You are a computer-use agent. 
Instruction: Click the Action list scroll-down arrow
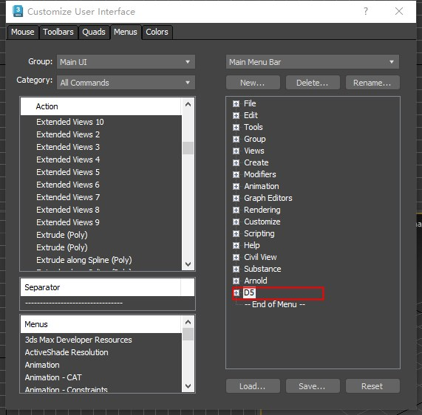tap(188, 264)
